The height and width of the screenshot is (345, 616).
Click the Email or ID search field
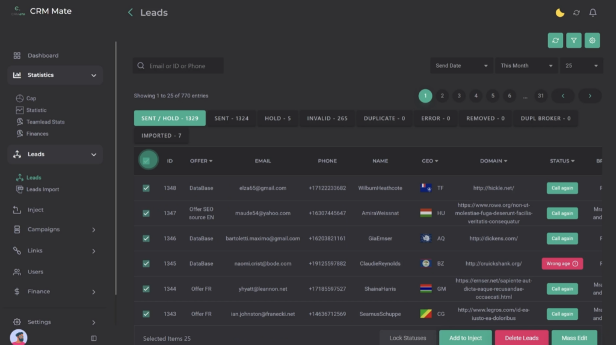click(x=178, y=66)
